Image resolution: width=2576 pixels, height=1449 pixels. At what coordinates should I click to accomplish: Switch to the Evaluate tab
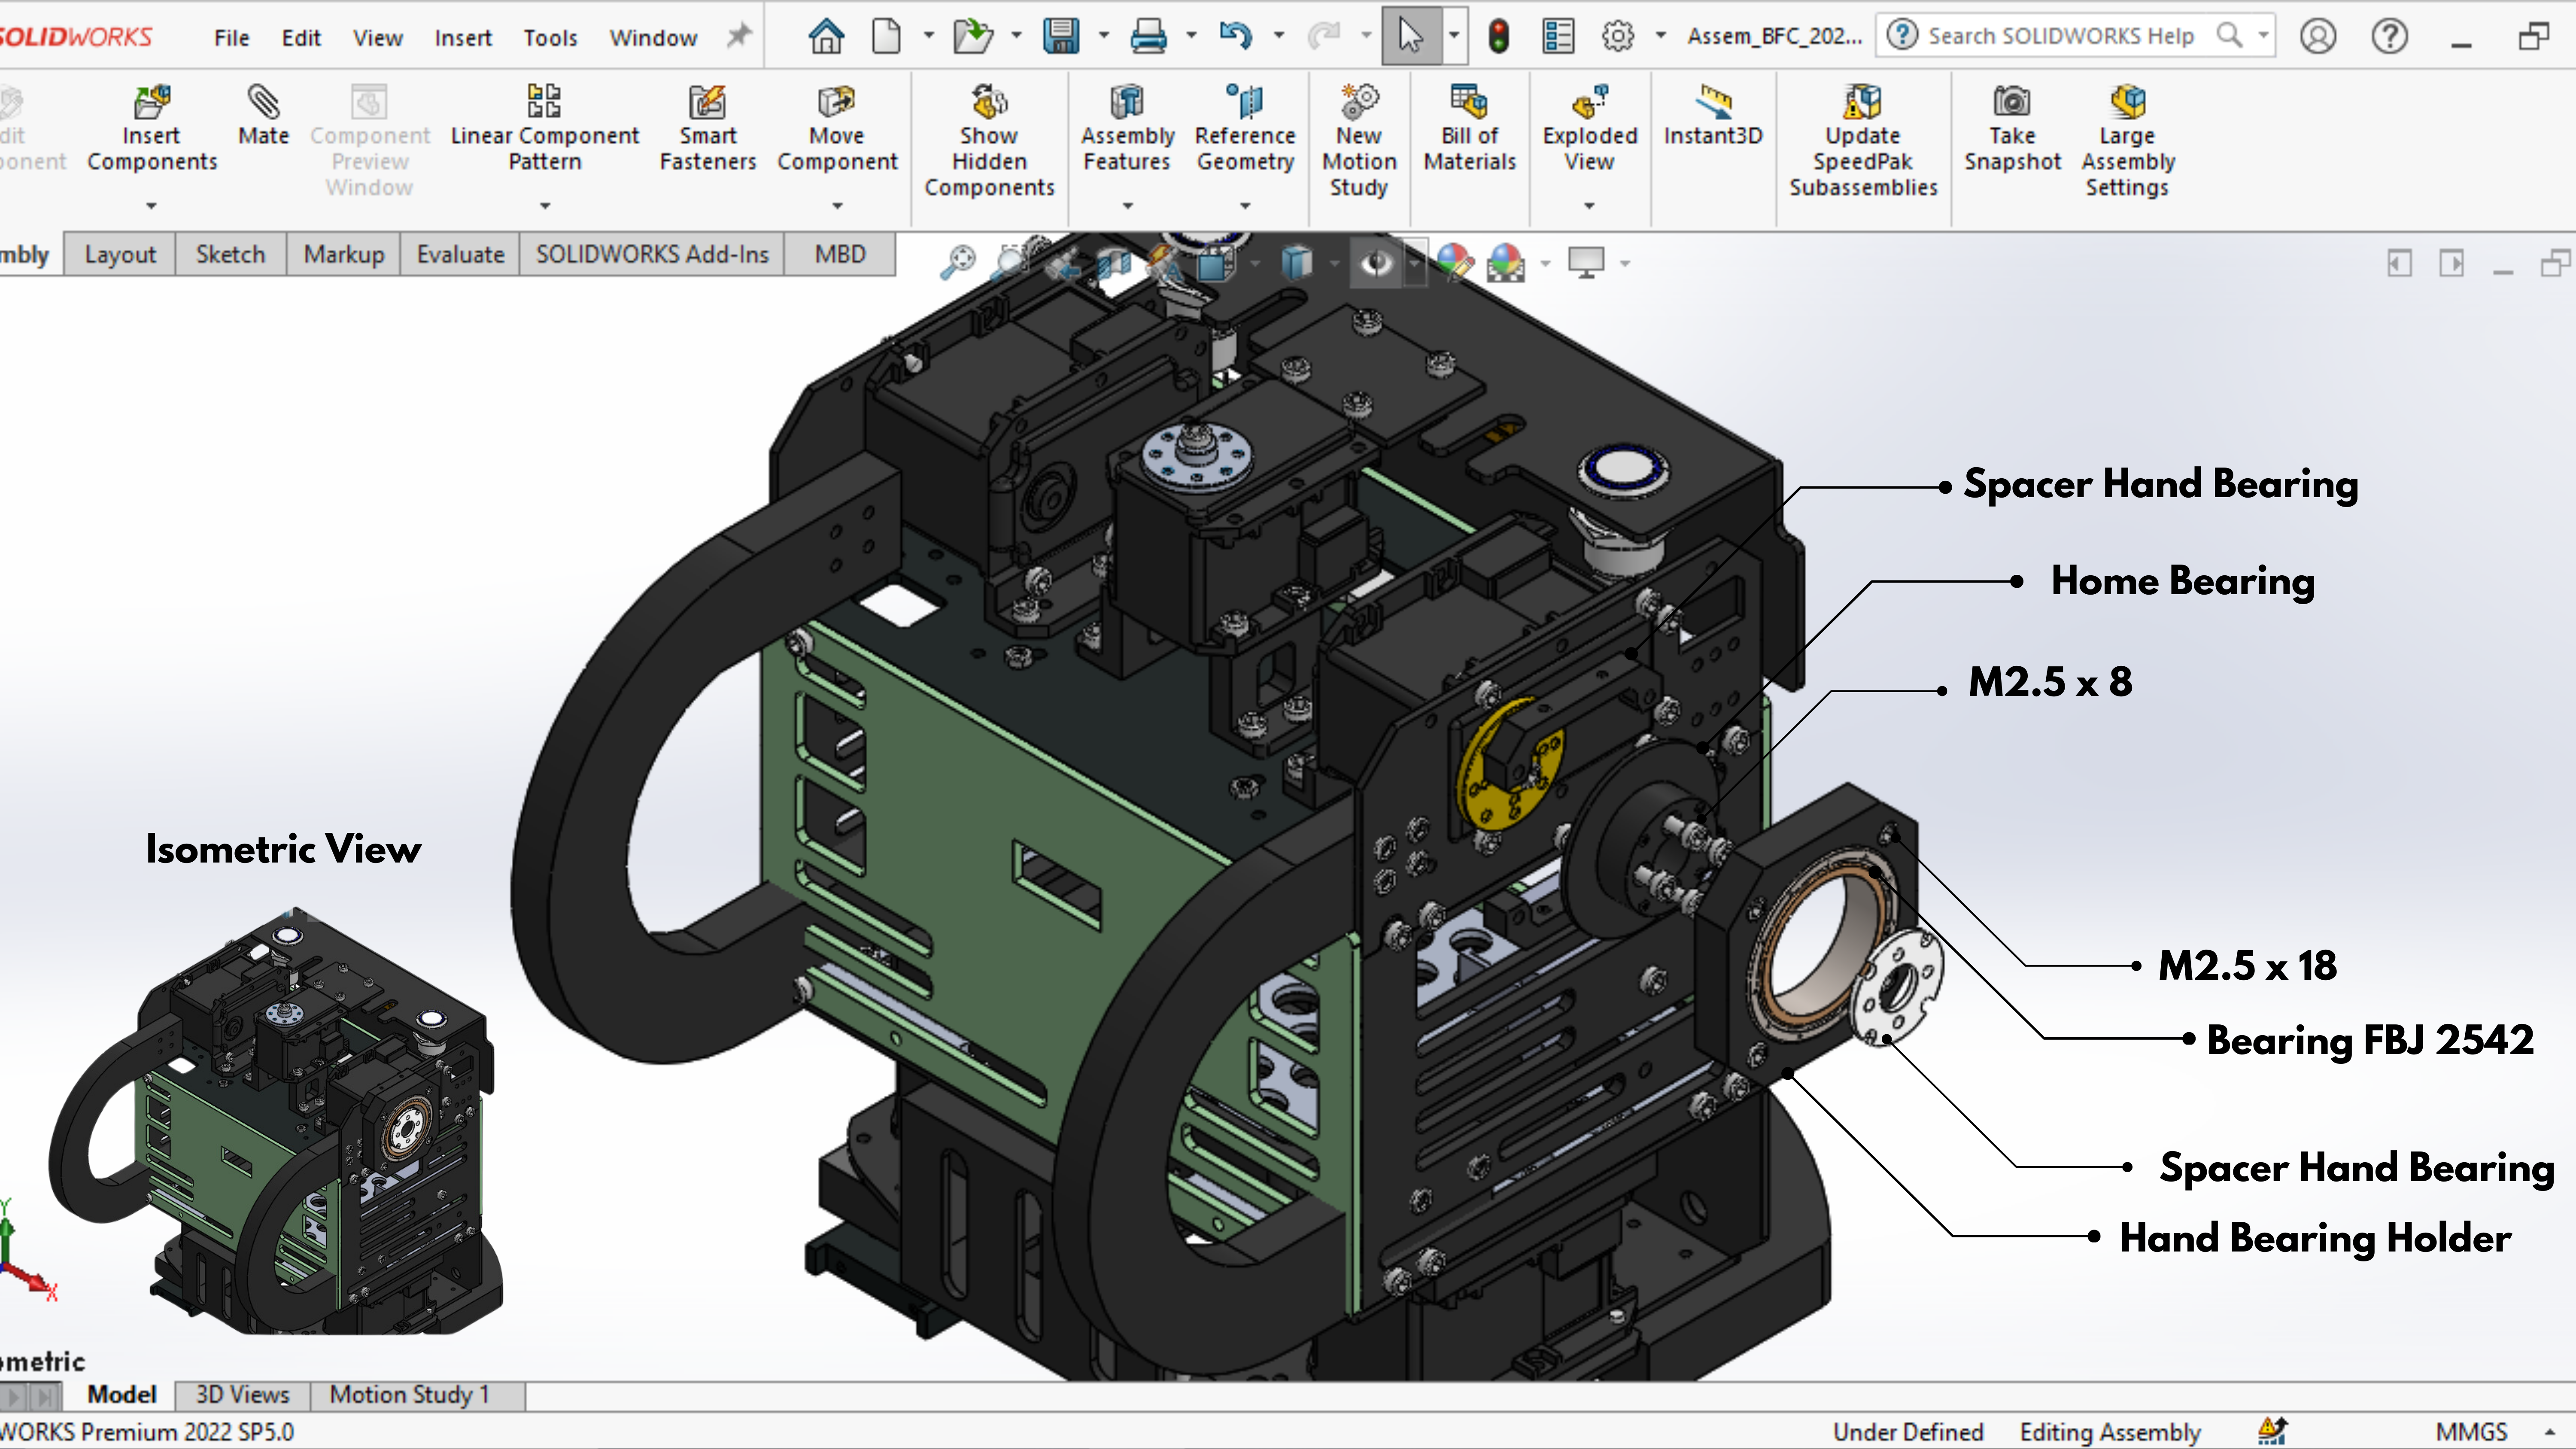click(460, 255)
